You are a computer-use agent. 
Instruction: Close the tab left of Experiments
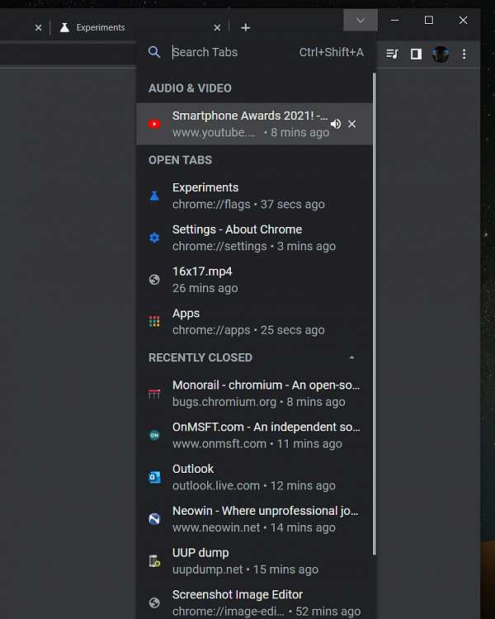[x=38, y=27]
